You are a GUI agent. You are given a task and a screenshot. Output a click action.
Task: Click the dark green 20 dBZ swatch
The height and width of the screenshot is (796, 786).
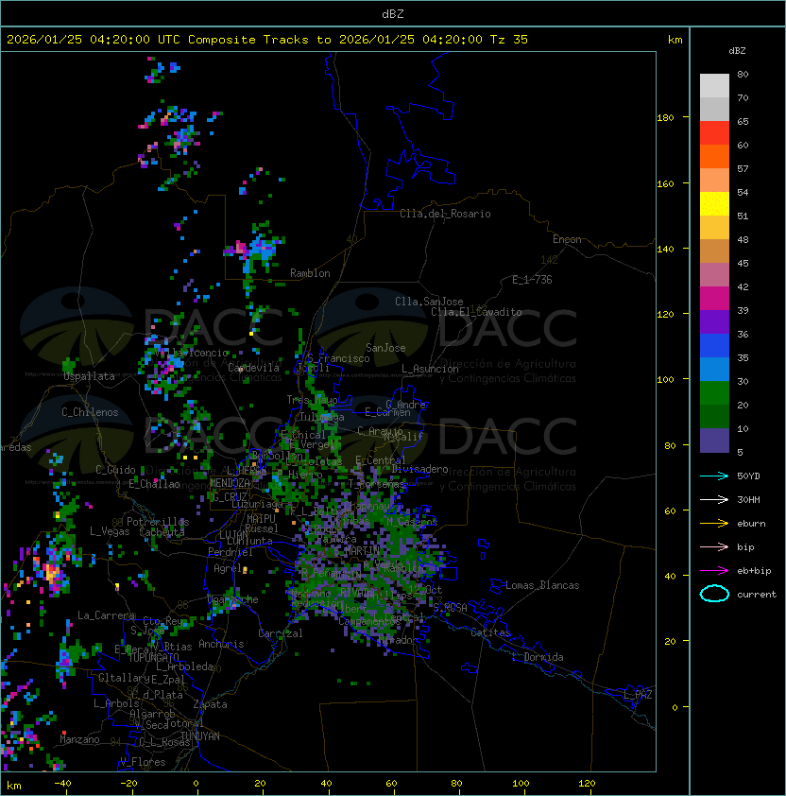click(714, 416)
